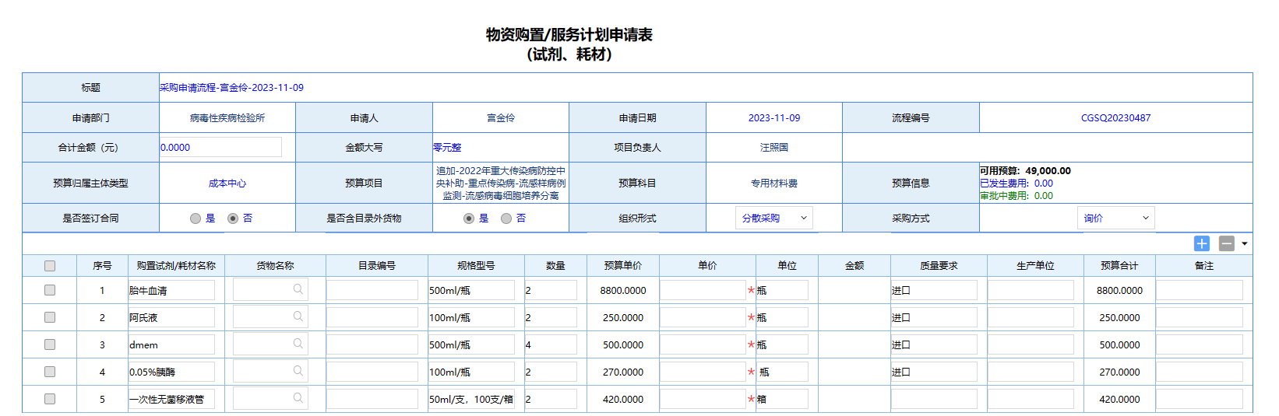Screen dimensions: 1279x416
Task: Select 是 for 是否签订合同
Action: (x=196, y=218)
